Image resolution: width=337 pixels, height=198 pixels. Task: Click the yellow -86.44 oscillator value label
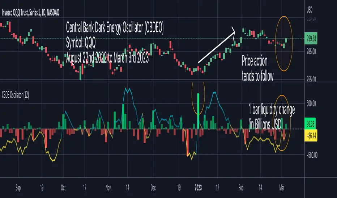tap(311, 135)
